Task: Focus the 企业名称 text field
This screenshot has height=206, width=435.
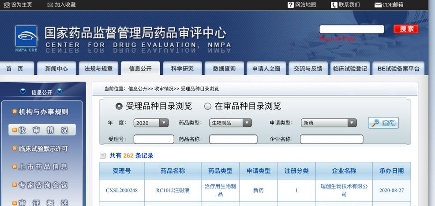Action: (x=331, y=139)
